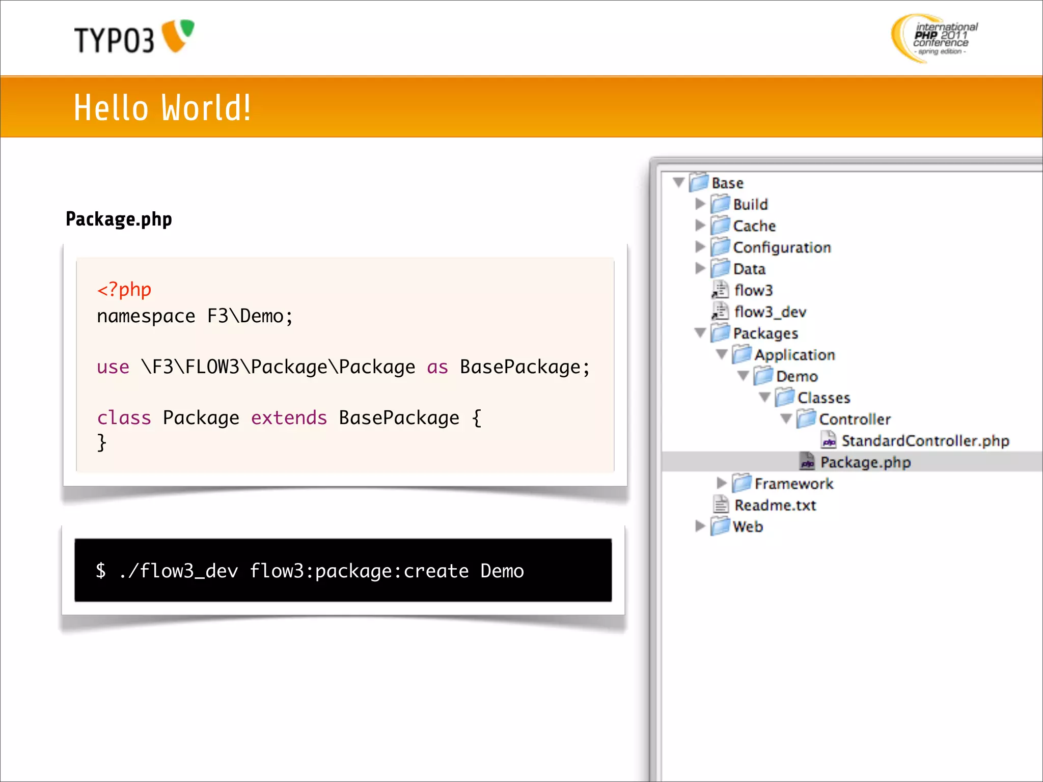Select the Build tree row label
Image resolution: width=1043 pixels, height=782 pixels.
(750, 204)
